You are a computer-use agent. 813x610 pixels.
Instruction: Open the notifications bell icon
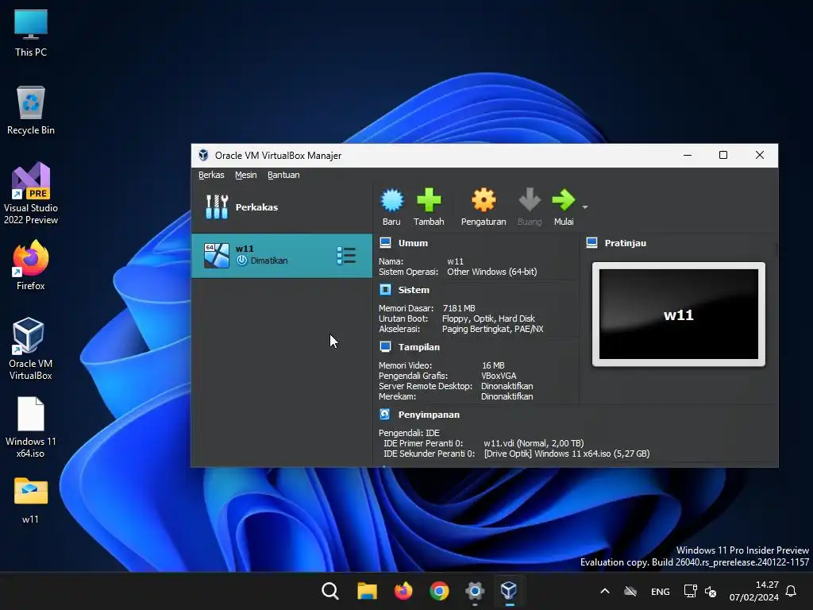coord(791,591)
